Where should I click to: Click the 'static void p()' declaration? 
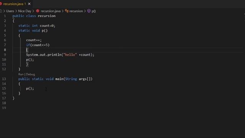point(33,31)
